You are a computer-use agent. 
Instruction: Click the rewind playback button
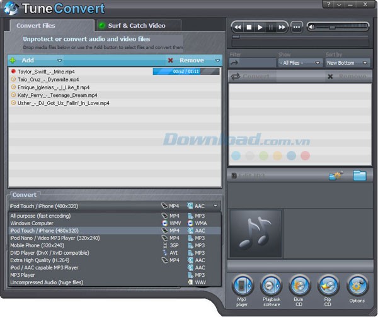(x=238, y=27)
